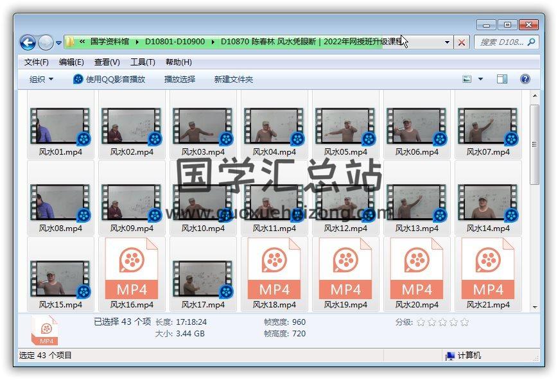Viewport: 558px width, 380px height.
Task: Click the X button beside address bar
Action: [x=461, y=42]
